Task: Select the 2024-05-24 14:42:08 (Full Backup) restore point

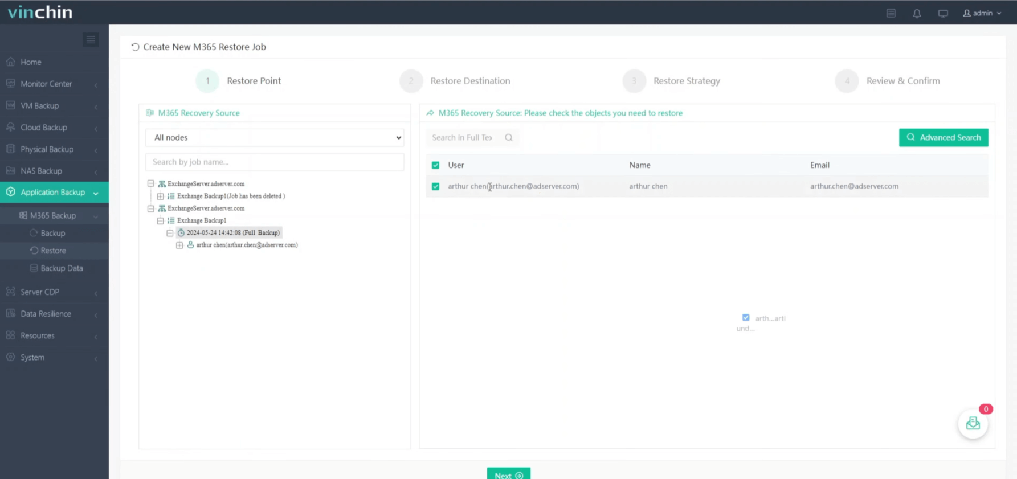Action: point(233,232)
